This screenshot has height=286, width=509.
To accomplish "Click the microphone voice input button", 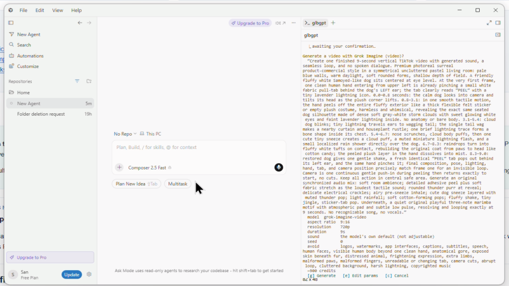I will point(278,167).
